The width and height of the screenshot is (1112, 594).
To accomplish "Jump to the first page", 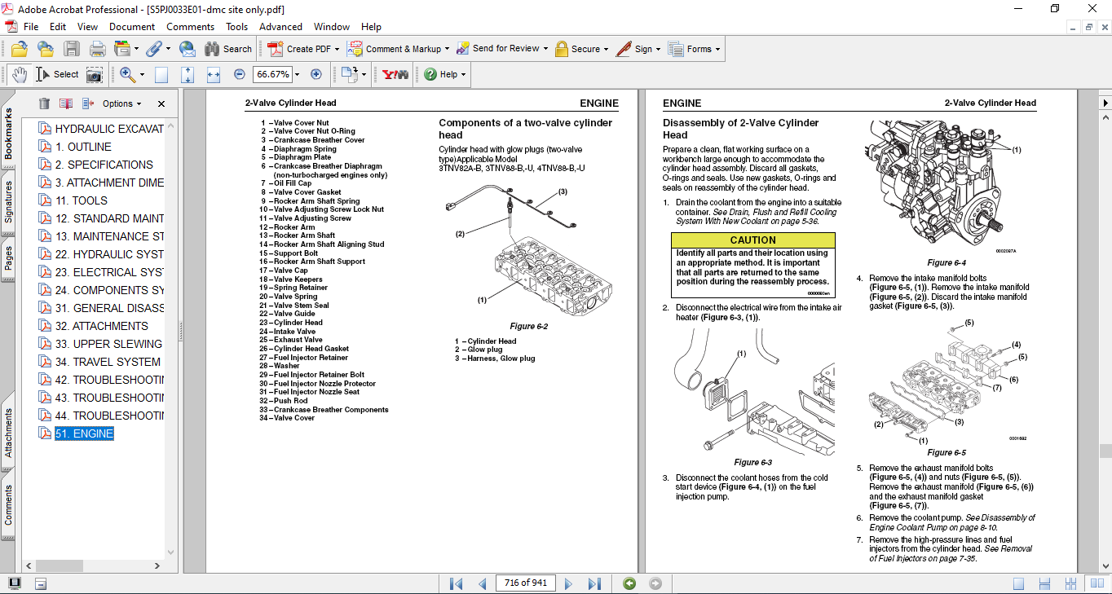I will point(457,583).
